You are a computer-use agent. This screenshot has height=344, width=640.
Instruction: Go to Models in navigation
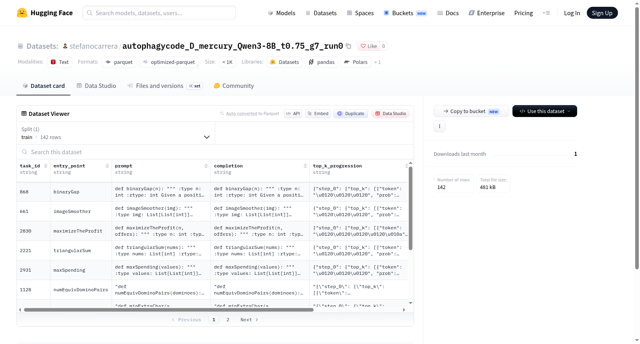(x=281, y=13)
